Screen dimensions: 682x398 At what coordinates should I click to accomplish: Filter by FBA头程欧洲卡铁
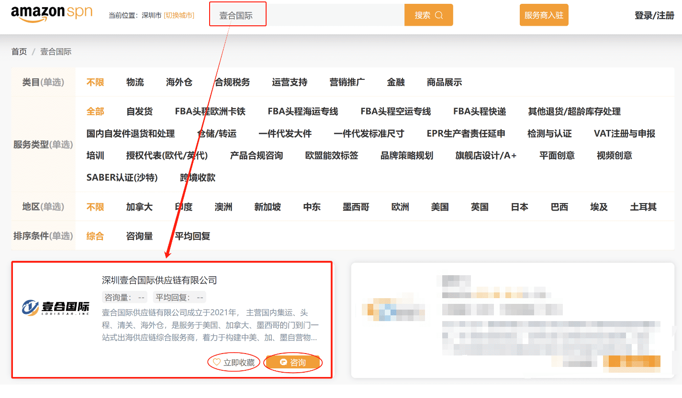point(210,111)
